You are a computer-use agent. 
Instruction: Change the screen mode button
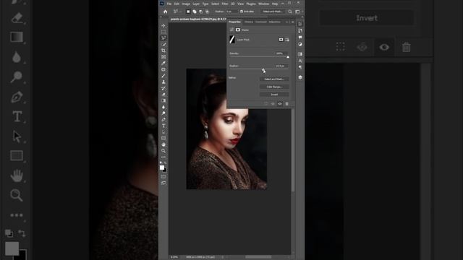click(163, 183)
